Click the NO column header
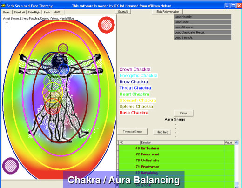Screen dimensions: 242x188 (129, 142)
